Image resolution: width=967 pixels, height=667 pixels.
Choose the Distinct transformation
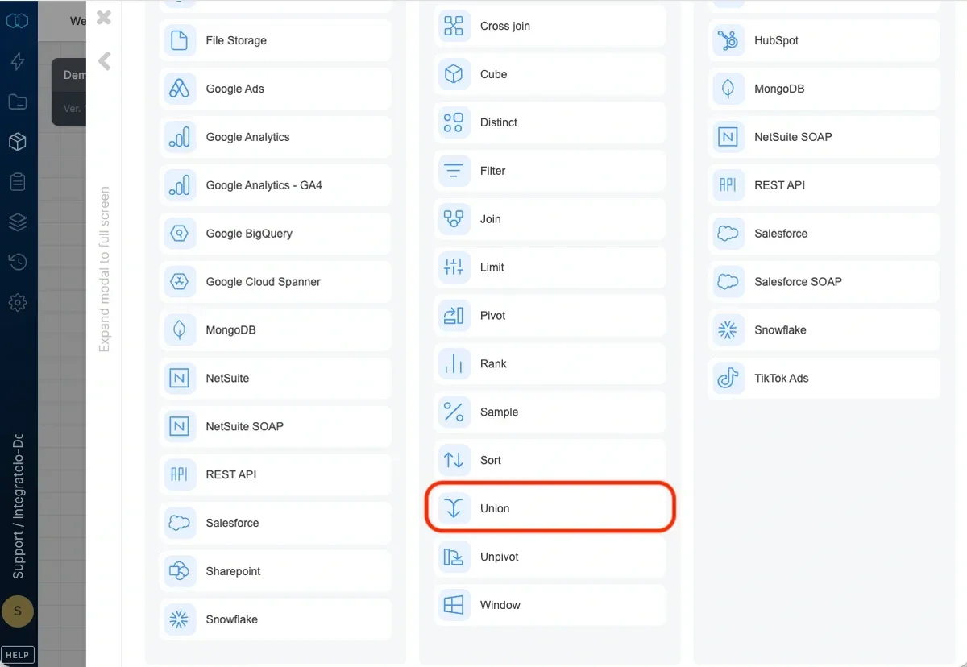pyautogui.click(x=550, y=122)
